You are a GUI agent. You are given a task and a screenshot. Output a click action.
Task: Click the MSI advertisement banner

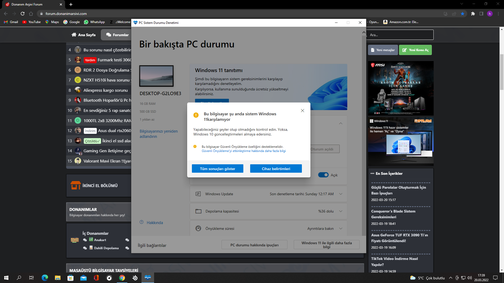pos(401,88)
